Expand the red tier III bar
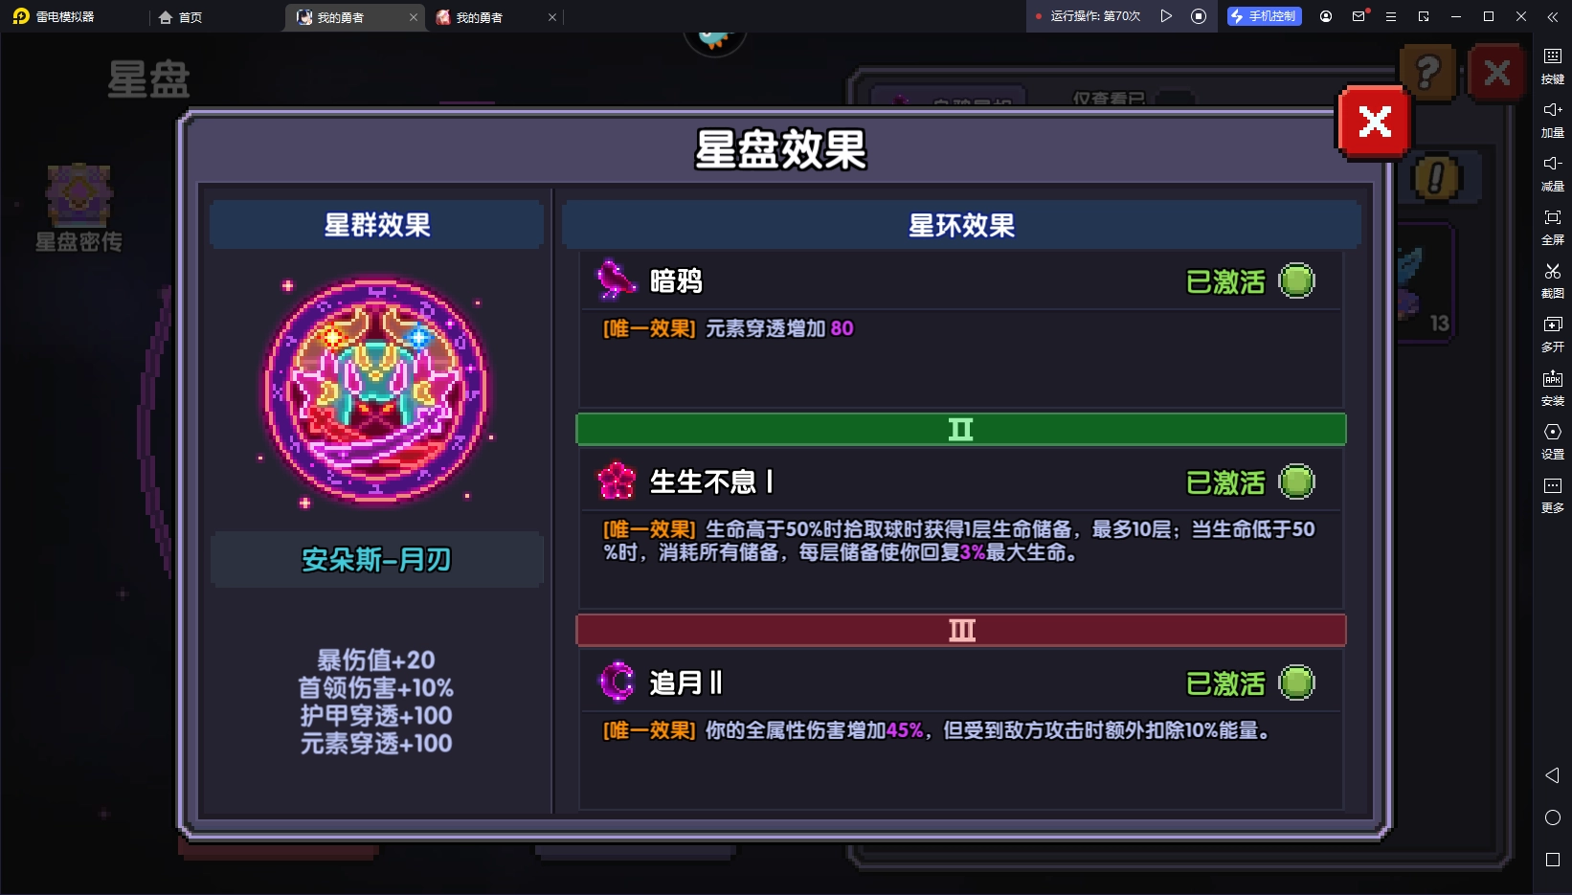Screen dimensions: 1572x895 coord(960,630)
